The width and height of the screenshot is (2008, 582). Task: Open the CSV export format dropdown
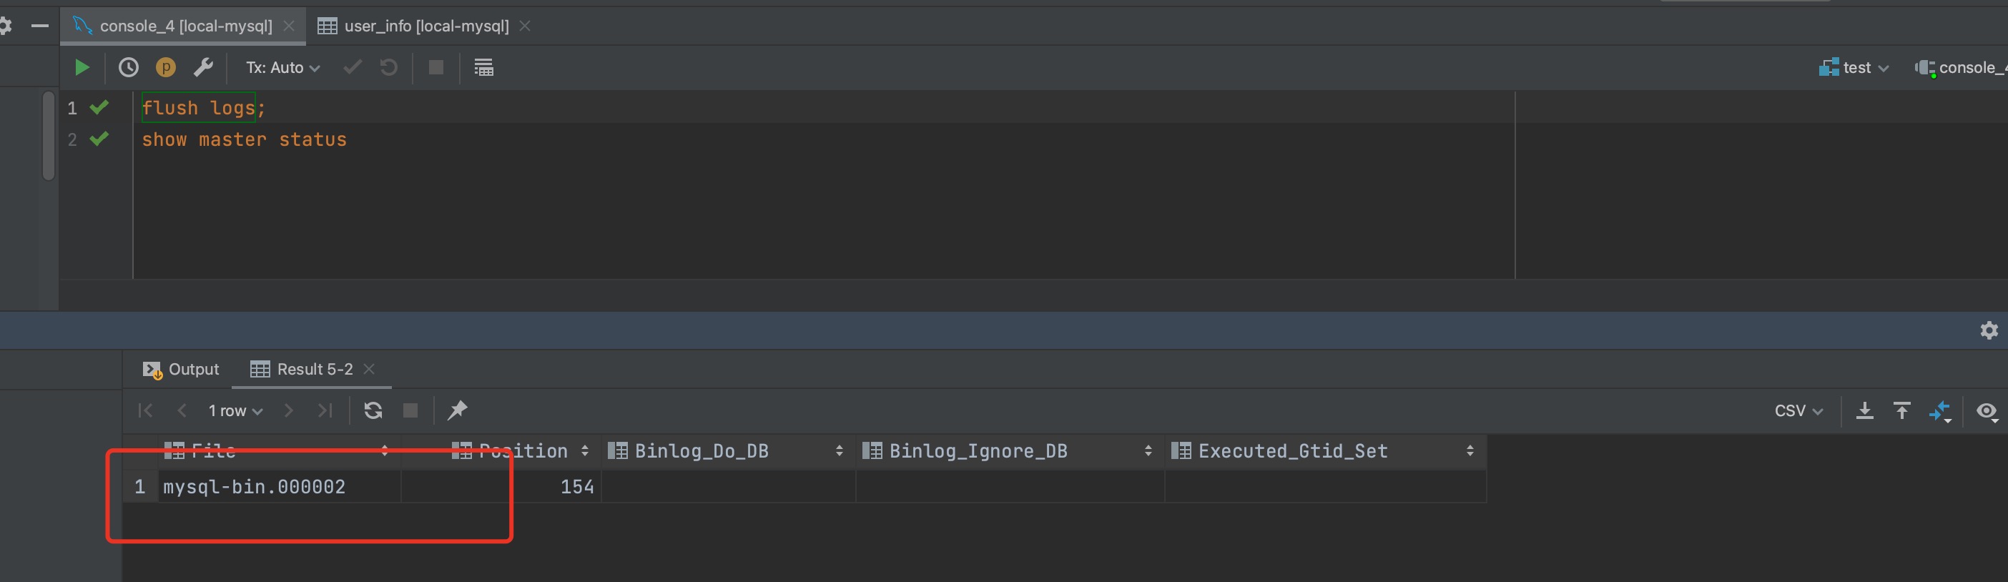coord(1799,410)
